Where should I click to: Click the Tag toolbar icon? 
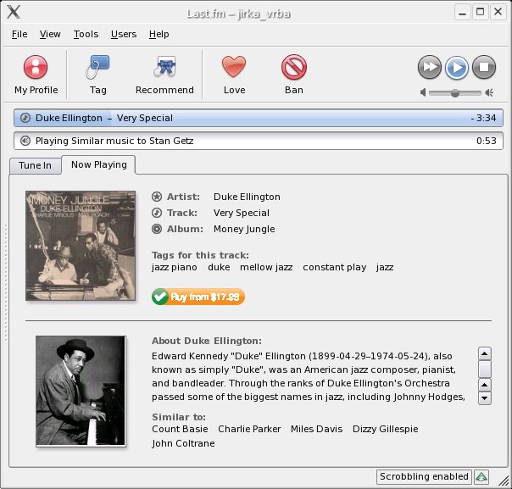pos(97,67)
